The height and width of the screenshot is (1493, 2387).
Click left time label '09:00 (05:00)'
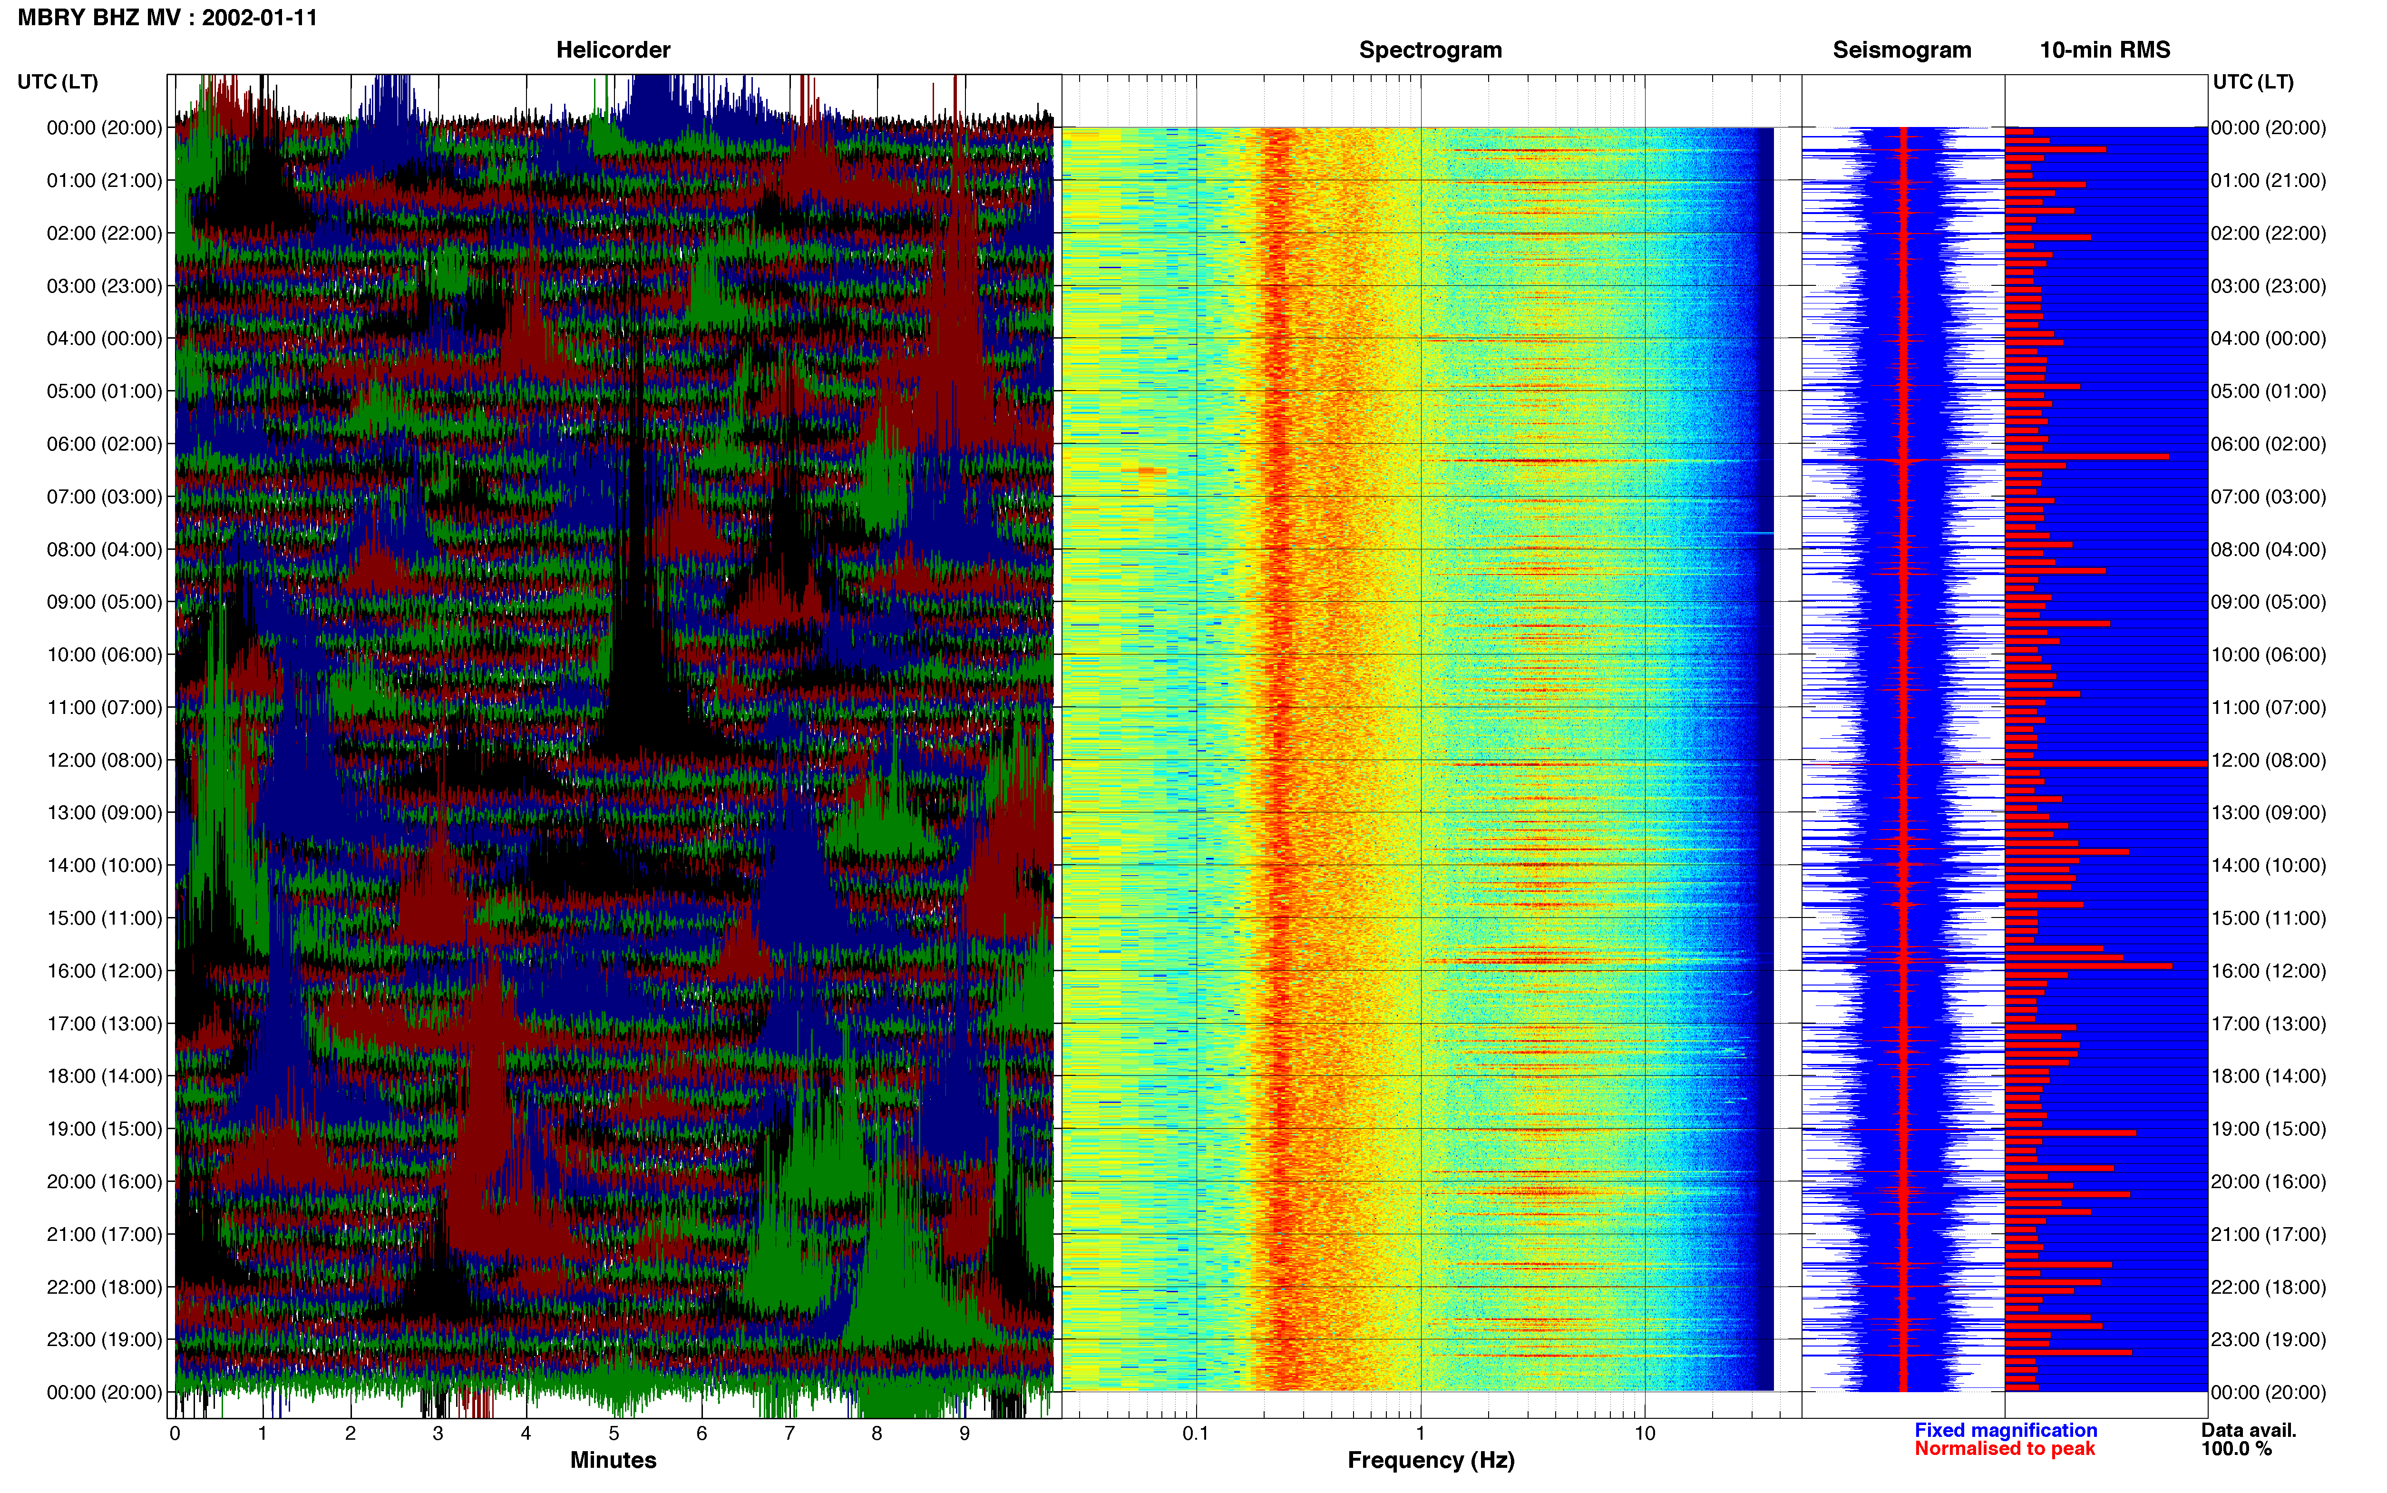click(x=105, y=602)
